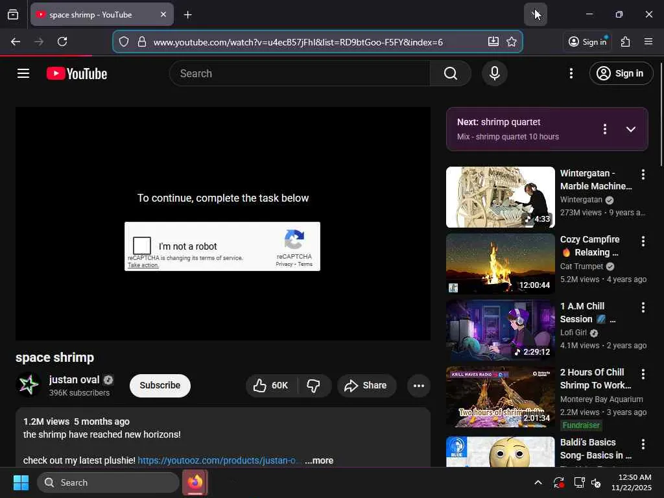Close the space shrimp YouTube tab
The height and width of the screenshot is (498, 664).
click(x=163, y=14)
